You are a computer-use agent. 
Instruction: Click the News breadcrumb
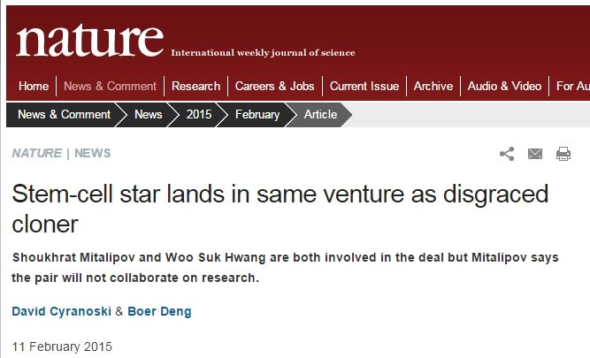pos(148,114)
